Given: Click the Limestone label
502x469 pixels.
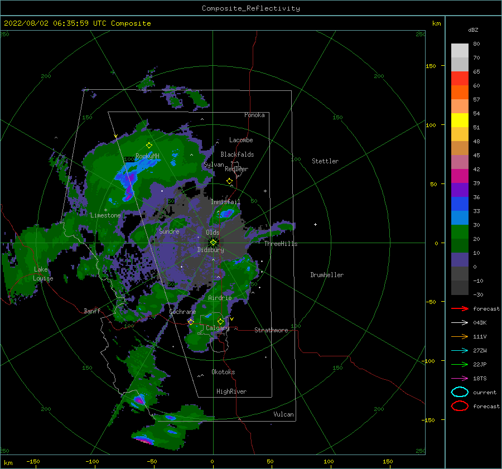Looking at the screenshot, I should click(x=105, y=215).
